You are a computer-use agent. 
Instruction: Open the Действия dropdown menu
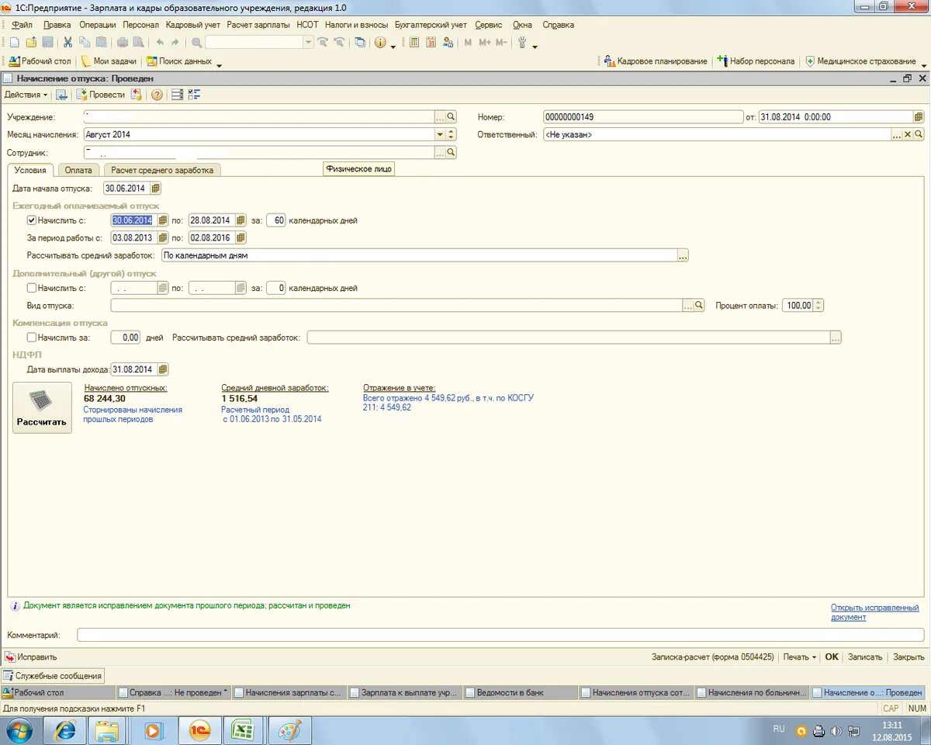point(26,95)
